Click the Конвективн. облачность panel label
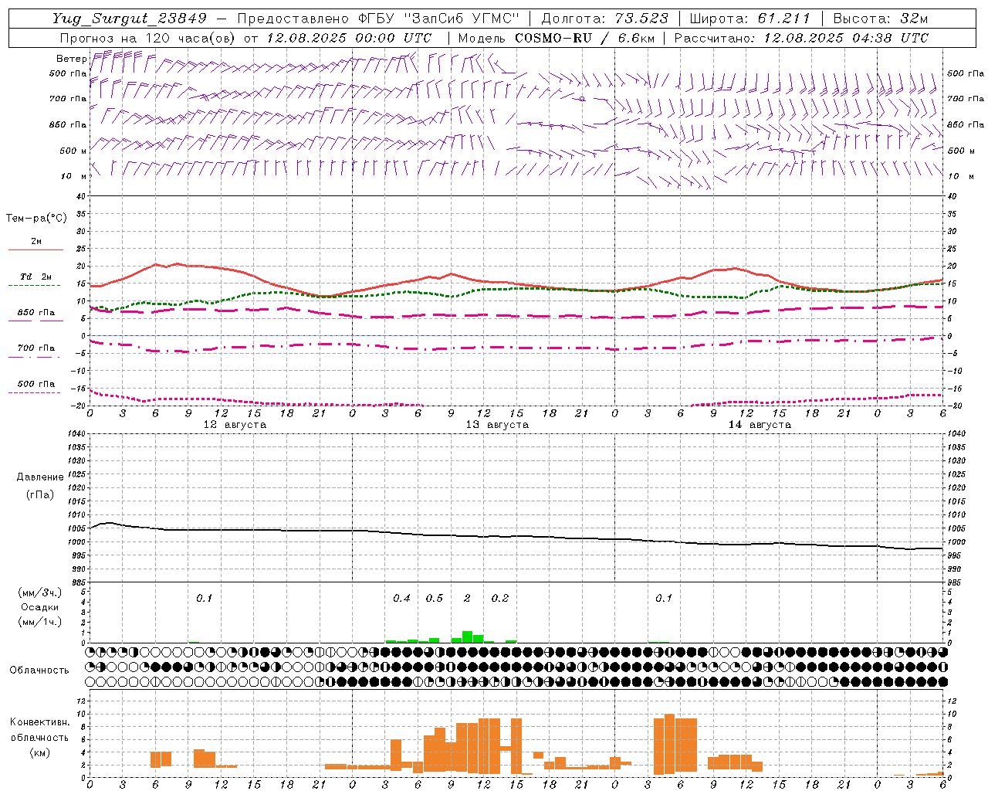988x791 pixels. (39, 737)
